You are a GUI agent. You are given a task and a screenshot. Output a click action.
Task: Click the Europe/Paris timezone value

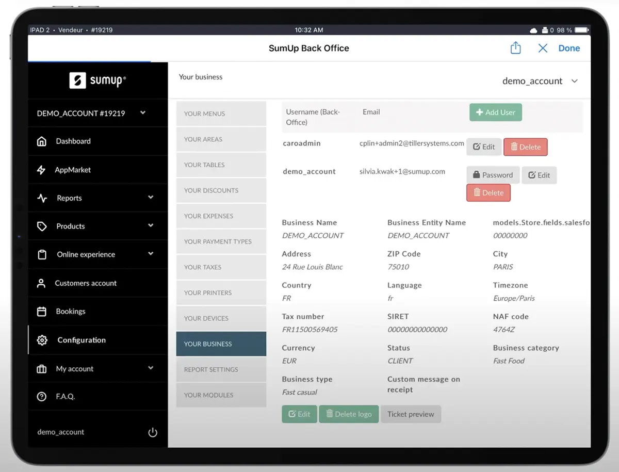coord(514,298)
